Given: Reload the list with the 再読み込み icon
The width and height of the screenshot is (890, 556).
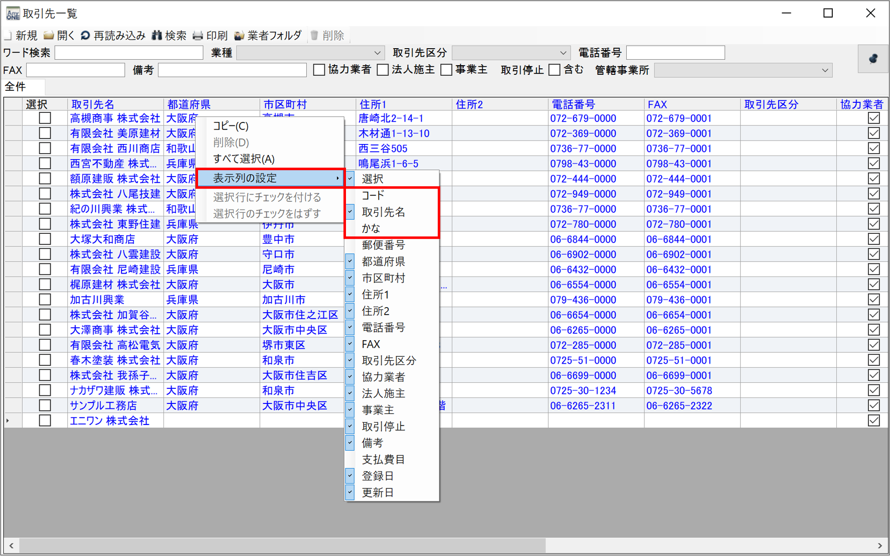Looking at the screenshot, I should pyautogui.click(x=86, y=36).
